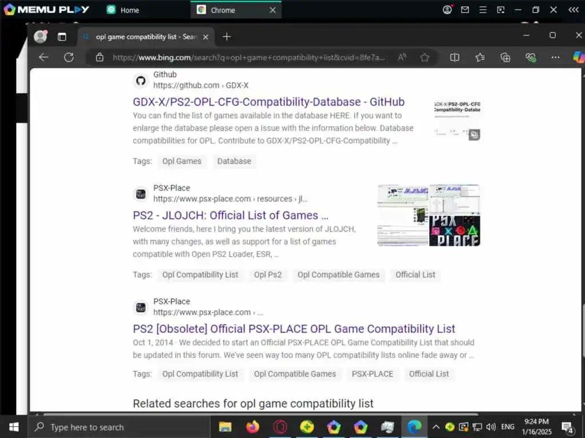Open File Explorer from taskbar

(225, 427)
